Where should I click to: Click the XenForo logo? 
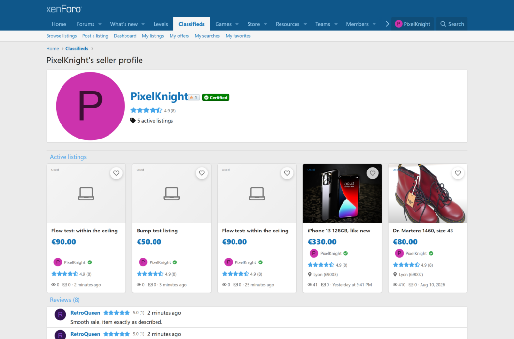[64, 9]
